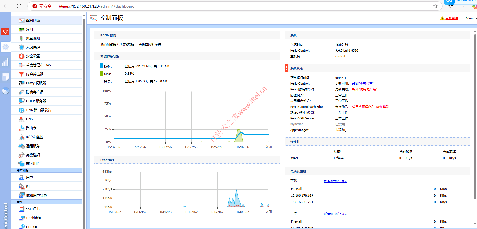This screenshot has width=477, height=229.
Task: Click the Kerio 新闻 panel header
Action: tap(187, 35)
